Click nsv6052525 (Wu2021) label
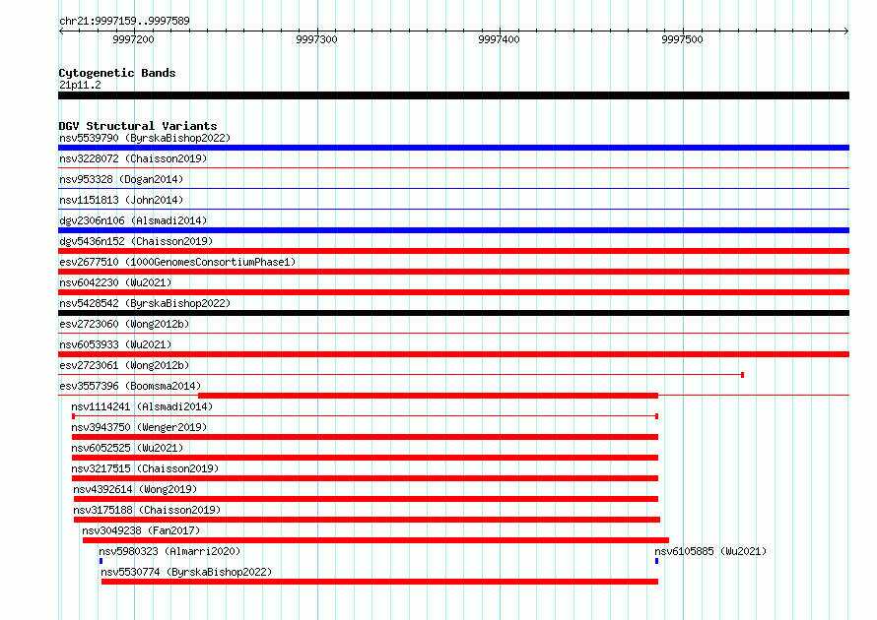This screenshot has height=620, width=877. 127,448
